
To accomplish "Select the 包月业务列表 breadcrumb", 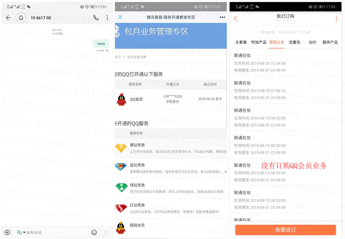I will pos(137,57).
